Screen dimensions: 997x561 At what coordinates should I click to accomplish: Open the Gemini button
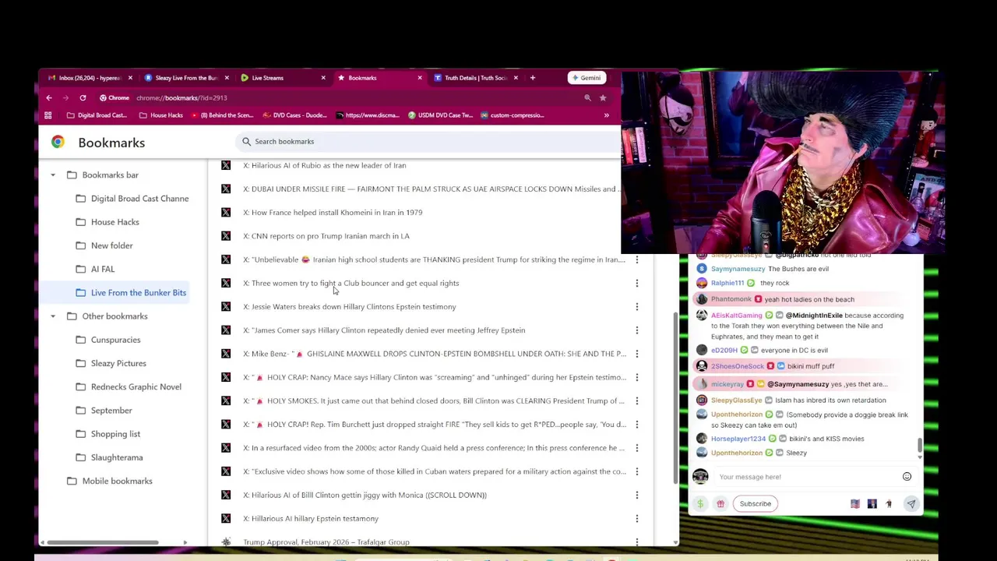586,78
